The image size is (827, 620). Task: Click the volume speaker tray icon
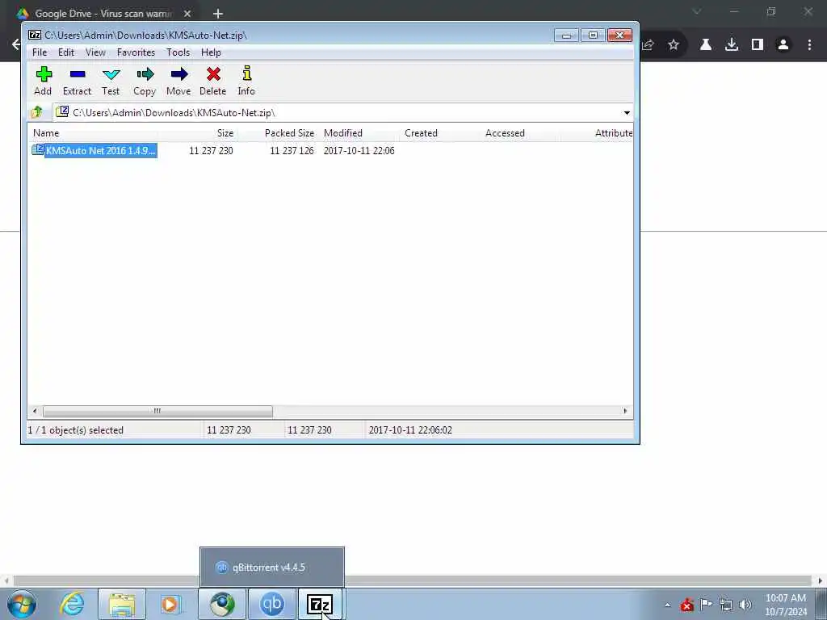click(x=745, y=605)
